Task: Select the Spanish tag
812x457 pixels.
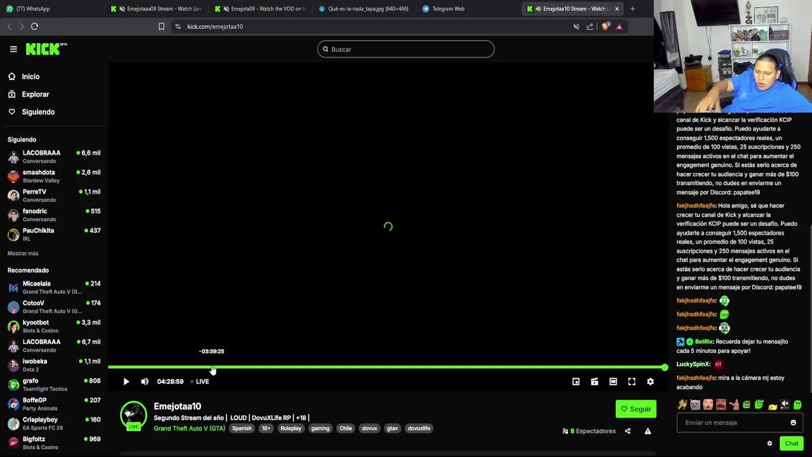Action: point(242,428)
